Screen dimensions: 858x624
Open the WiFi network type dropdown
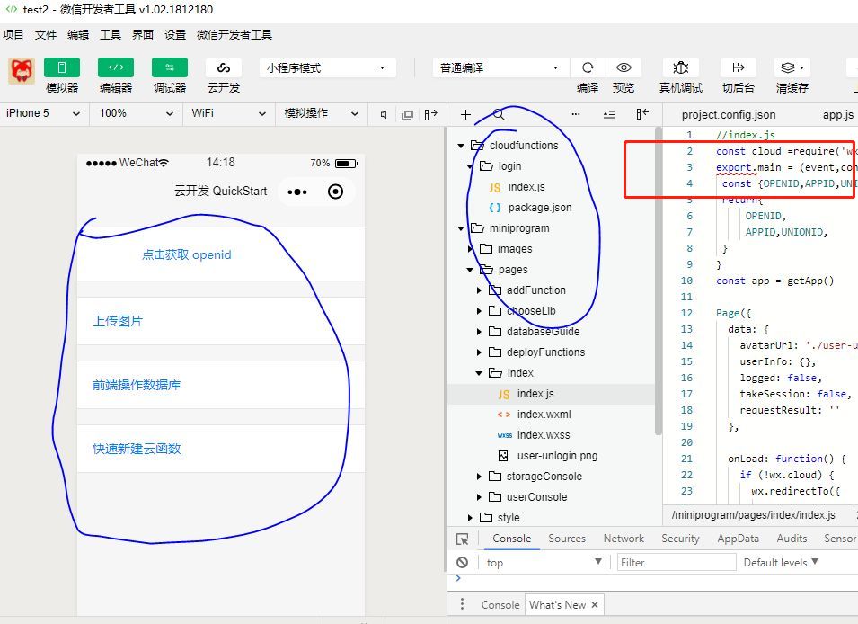click(x=228, y=113)
